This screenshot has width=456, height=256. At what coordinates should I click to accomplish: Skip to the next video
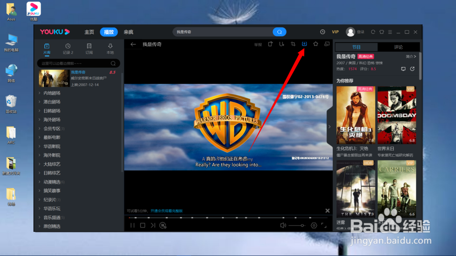[153, 225]
